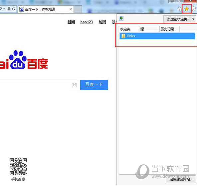Open the hao123 link
The width and height of the screenshot is (197, 186).
pyautogui.click(x=87, y=22)
